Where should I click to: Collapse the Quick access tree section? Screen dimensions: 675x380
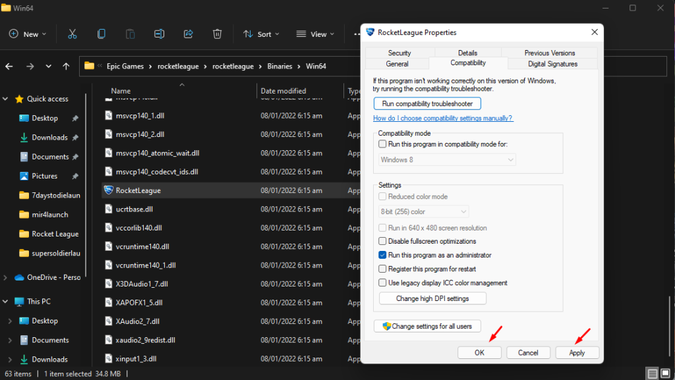pyautogui.click(x=5, y=99)
